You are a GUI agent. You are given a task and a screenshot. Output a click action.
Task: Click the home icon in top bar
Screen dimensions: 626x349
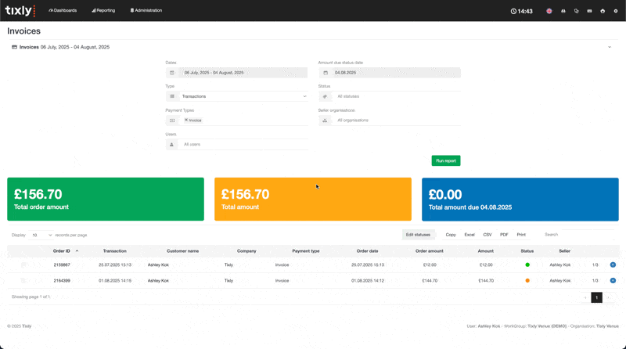tap(603, 11)
